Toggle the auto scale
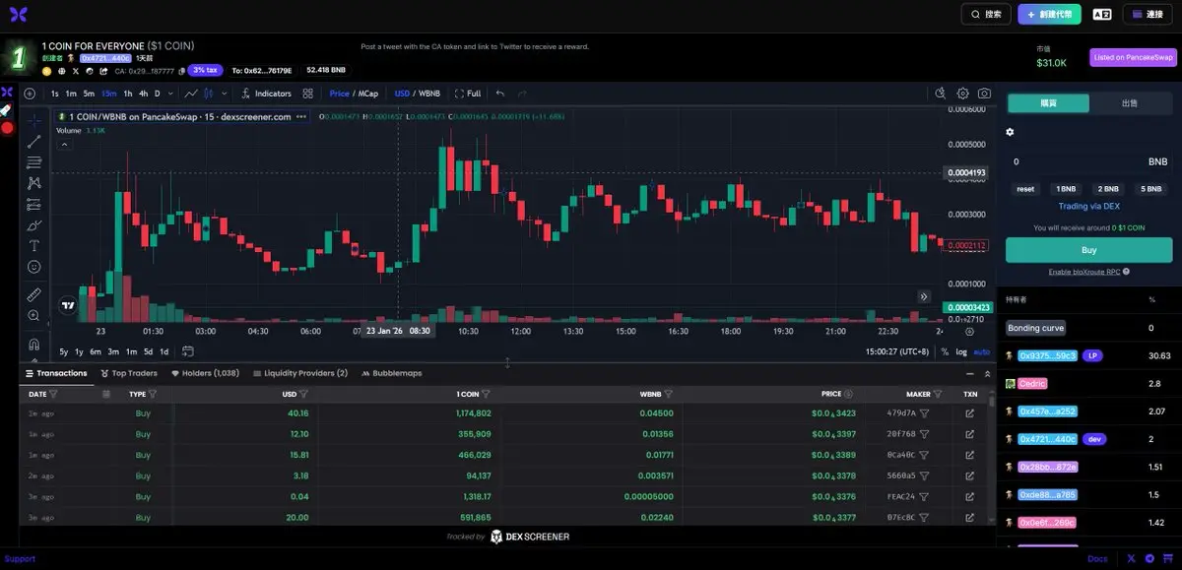The width and height of the screenshot is (1182, 570). coord(981,351)
